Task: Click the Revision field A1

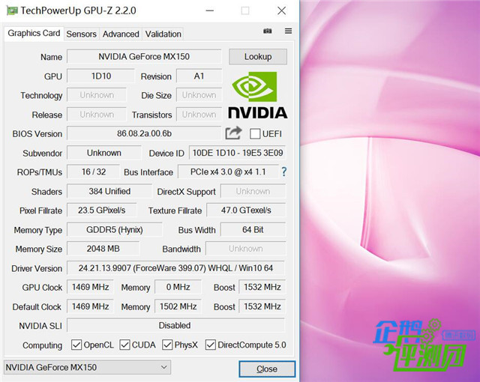Action: [x=199, y=76]
